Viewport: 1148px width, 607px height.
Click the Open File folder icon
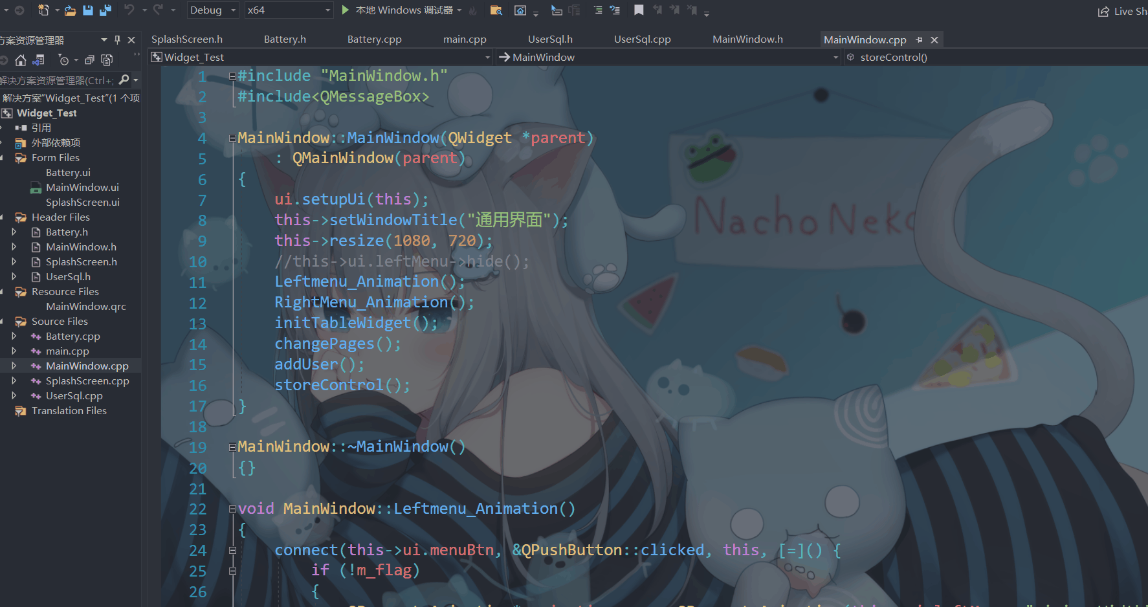coord(70,10)
